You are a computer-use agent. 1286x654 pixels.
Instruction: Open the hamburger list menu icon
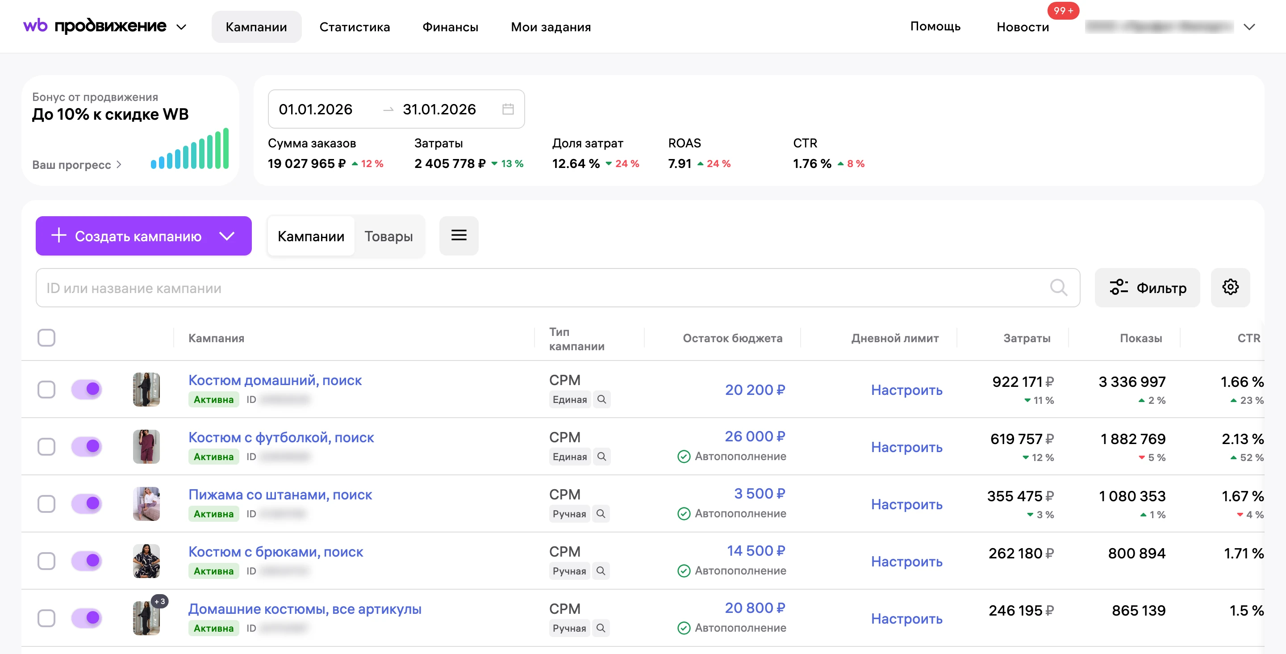point(459,235)
